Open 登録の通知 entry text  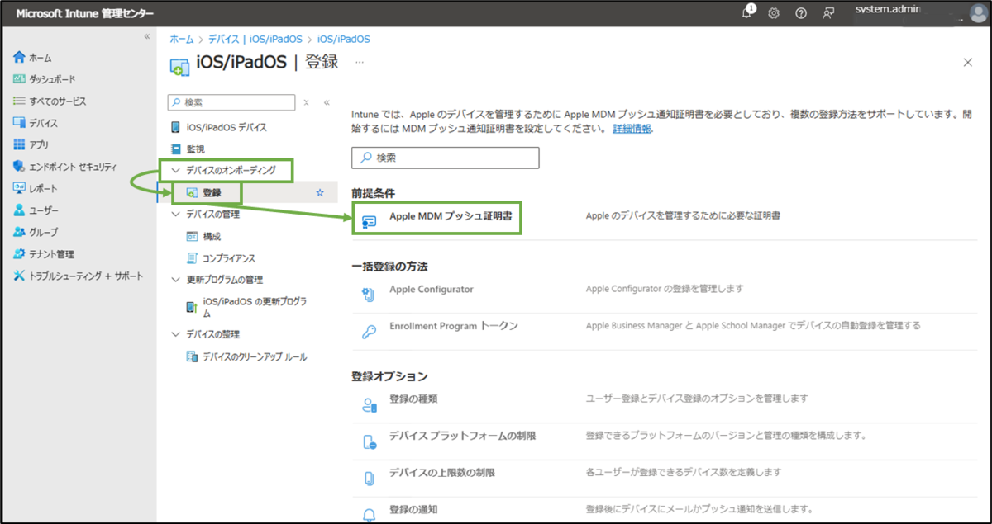click(413, 509)
